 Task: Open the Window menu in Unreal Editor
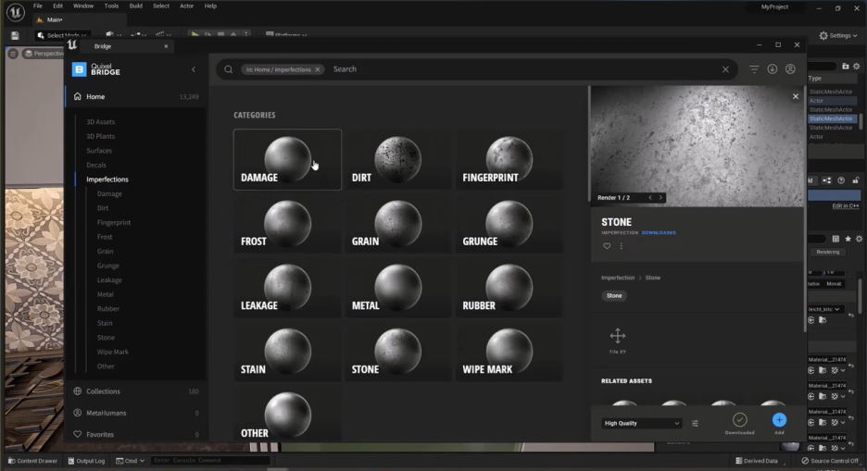point(83,6)
